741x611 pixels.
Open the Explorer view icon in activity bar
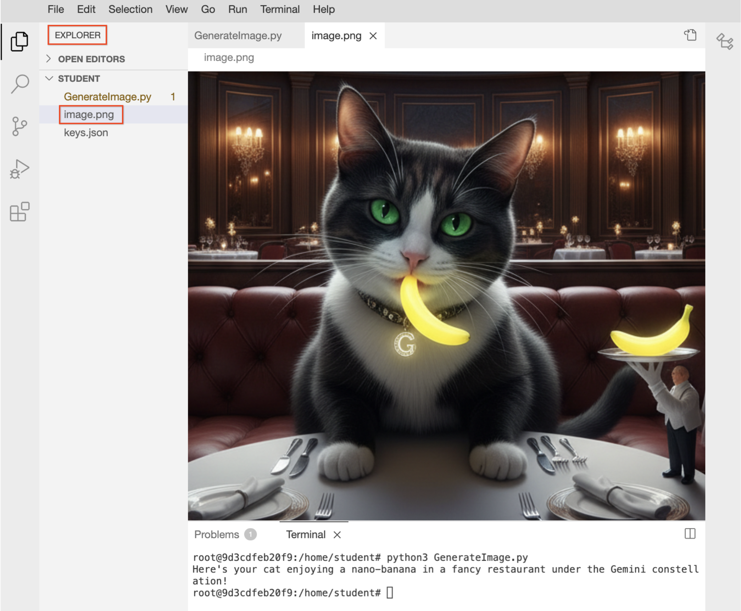coord(19,41)
